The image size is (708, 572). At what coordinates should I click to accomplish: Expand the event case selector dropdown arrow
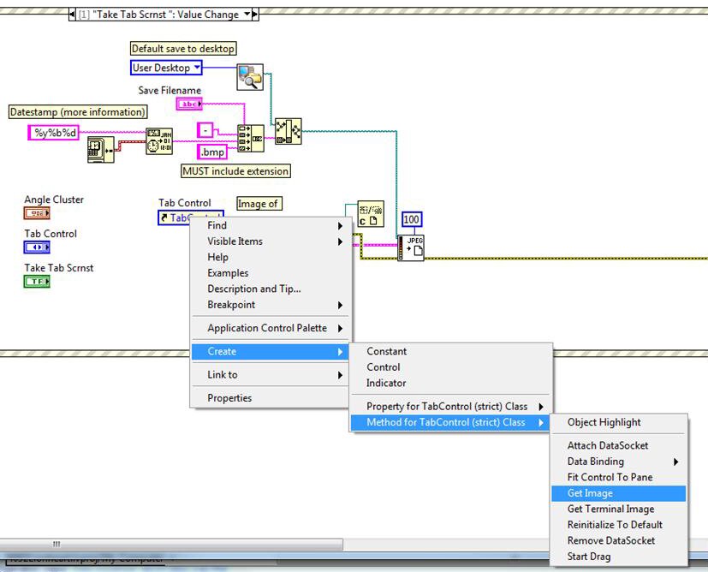[x=248, y=15]
